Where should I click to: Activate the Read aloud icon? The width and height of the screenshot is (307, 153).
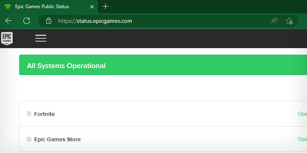click(x=274, y=21)
